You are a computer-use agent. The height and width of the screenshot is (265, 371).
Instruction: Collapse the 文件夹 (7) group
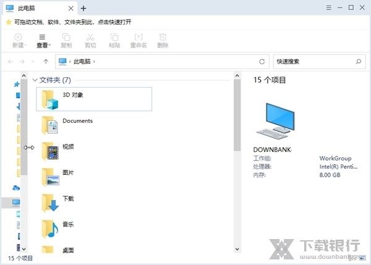pyautogui.click(x=35, y=80)
